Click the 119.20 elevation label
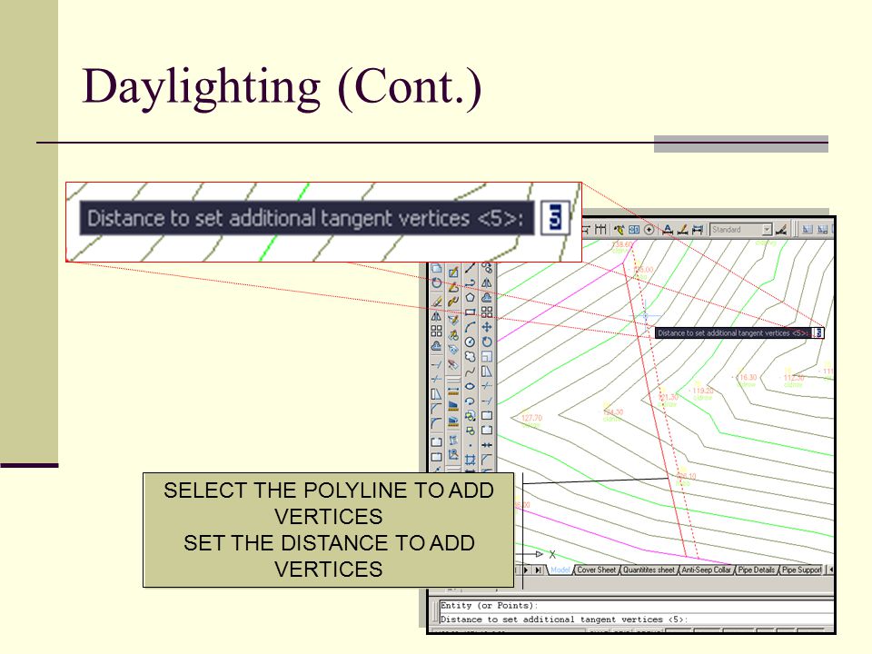 point(702,391)
